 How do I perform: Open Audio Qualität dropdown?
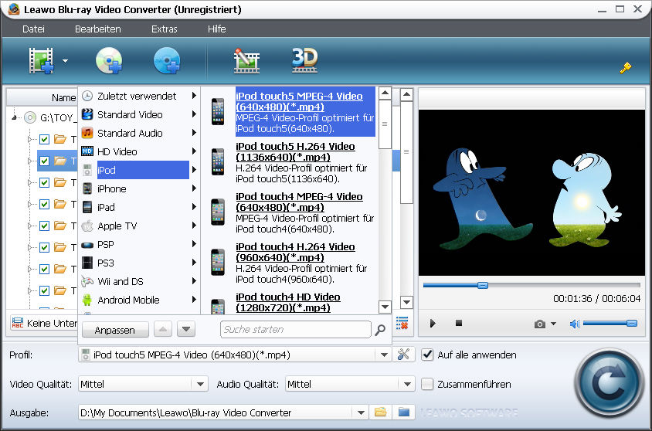tap(407, 384)
